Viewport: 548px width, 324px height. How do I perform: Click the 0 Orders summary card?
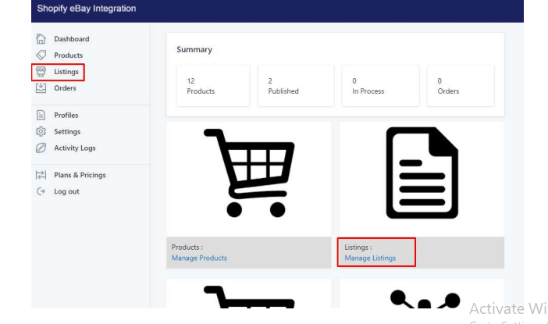[x=461, y=86]
